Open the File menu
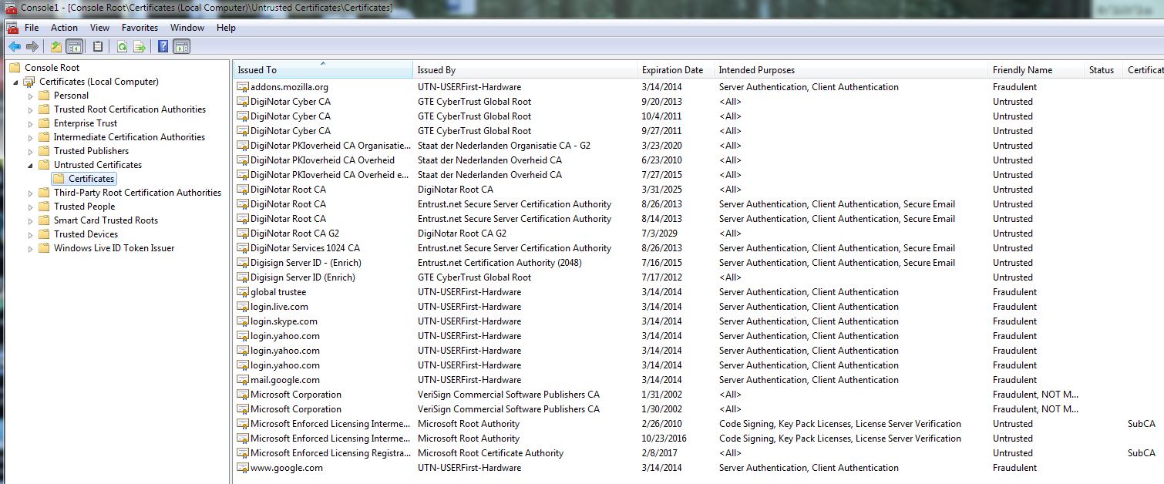The image size is (1164, 484). coord(32,28)
